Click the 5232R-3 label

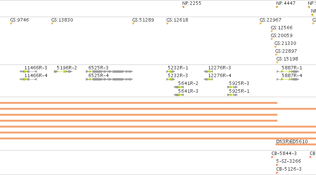coord(178,75)
